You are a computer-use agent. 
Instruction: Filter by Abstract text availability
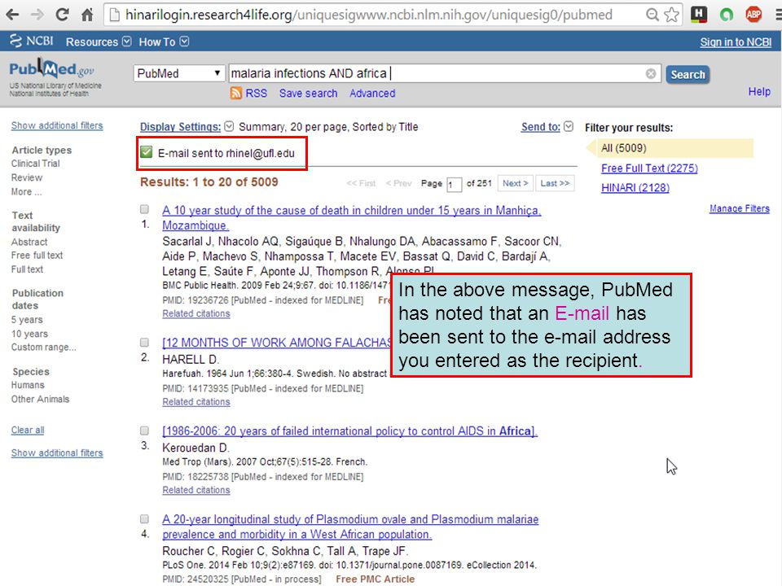pos(29,242)
